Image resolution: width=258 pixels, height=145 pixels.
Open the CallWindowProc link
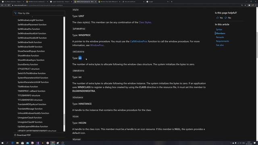[x=139, y=41]
